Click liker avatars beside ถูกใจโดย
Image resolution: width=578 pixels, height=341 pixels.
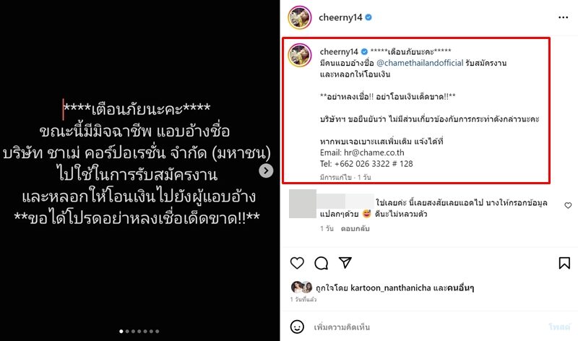click(301, 288)
